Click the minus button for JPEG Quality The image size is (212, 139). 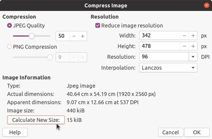(x=74, y=36)
